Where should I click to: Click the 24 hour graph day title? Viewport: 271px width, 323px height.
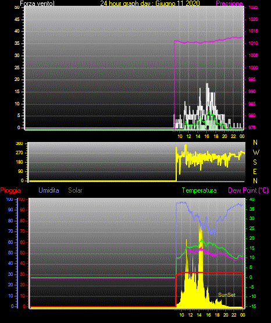pos(150,3)
